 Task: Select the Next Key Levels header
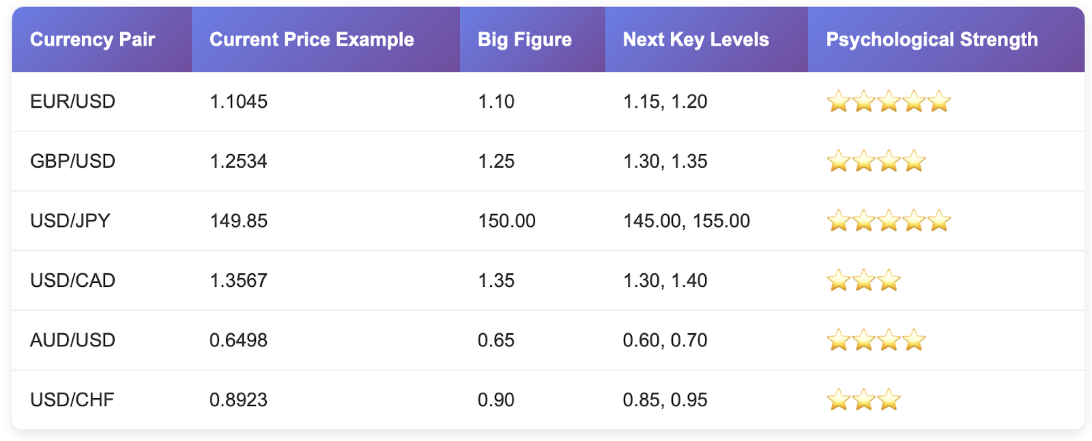coord(696,40)
